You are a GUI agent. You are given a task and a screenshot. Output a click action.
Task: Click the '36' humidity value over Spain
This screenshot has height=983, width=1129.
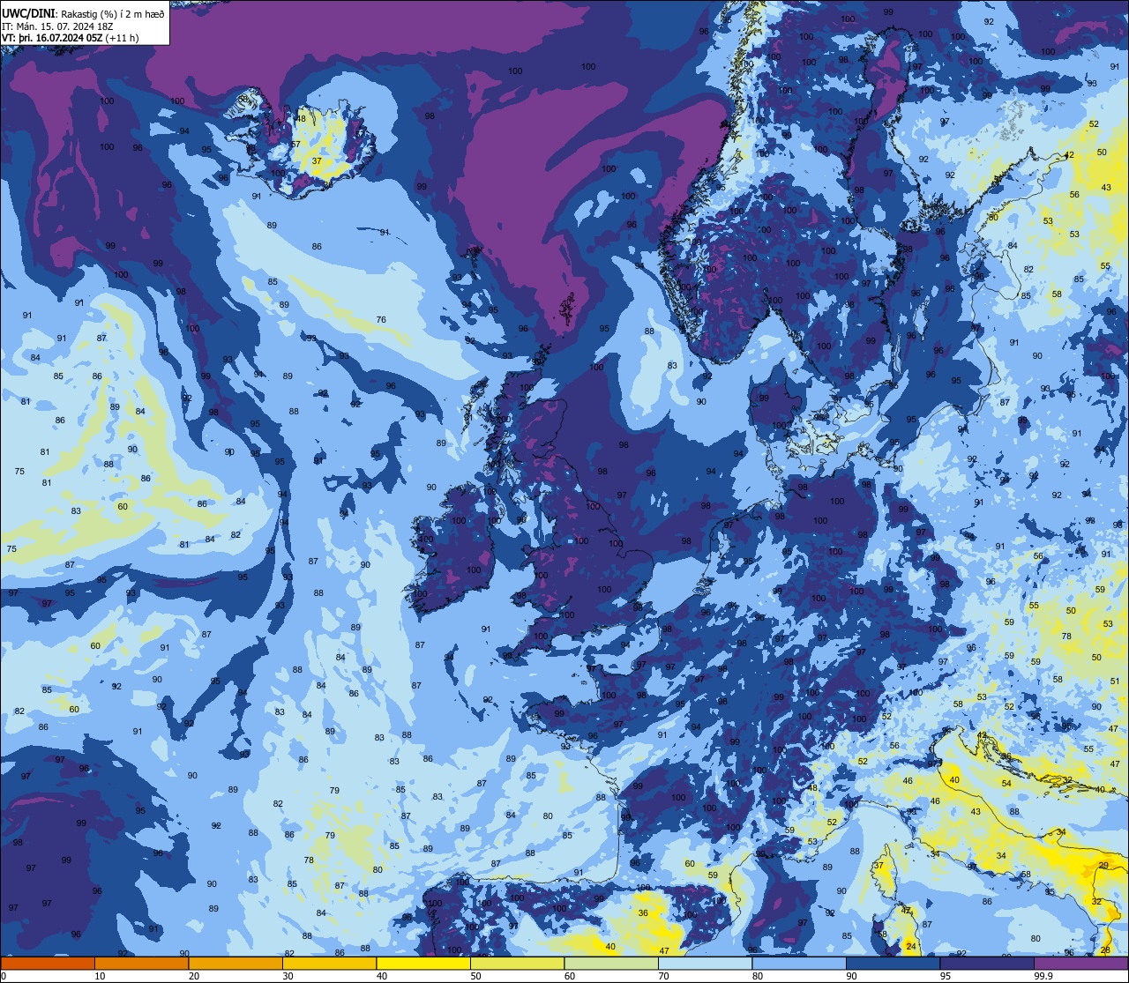click(643, 913)
